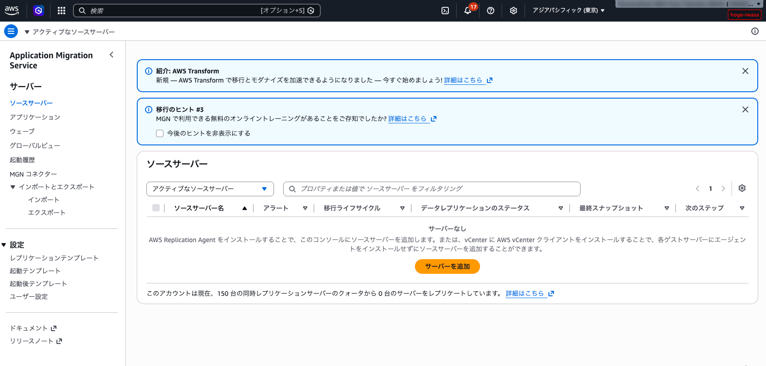Sort by 次のステップ column arrow
Screen dimensions: 766x366
pos(742,208)
